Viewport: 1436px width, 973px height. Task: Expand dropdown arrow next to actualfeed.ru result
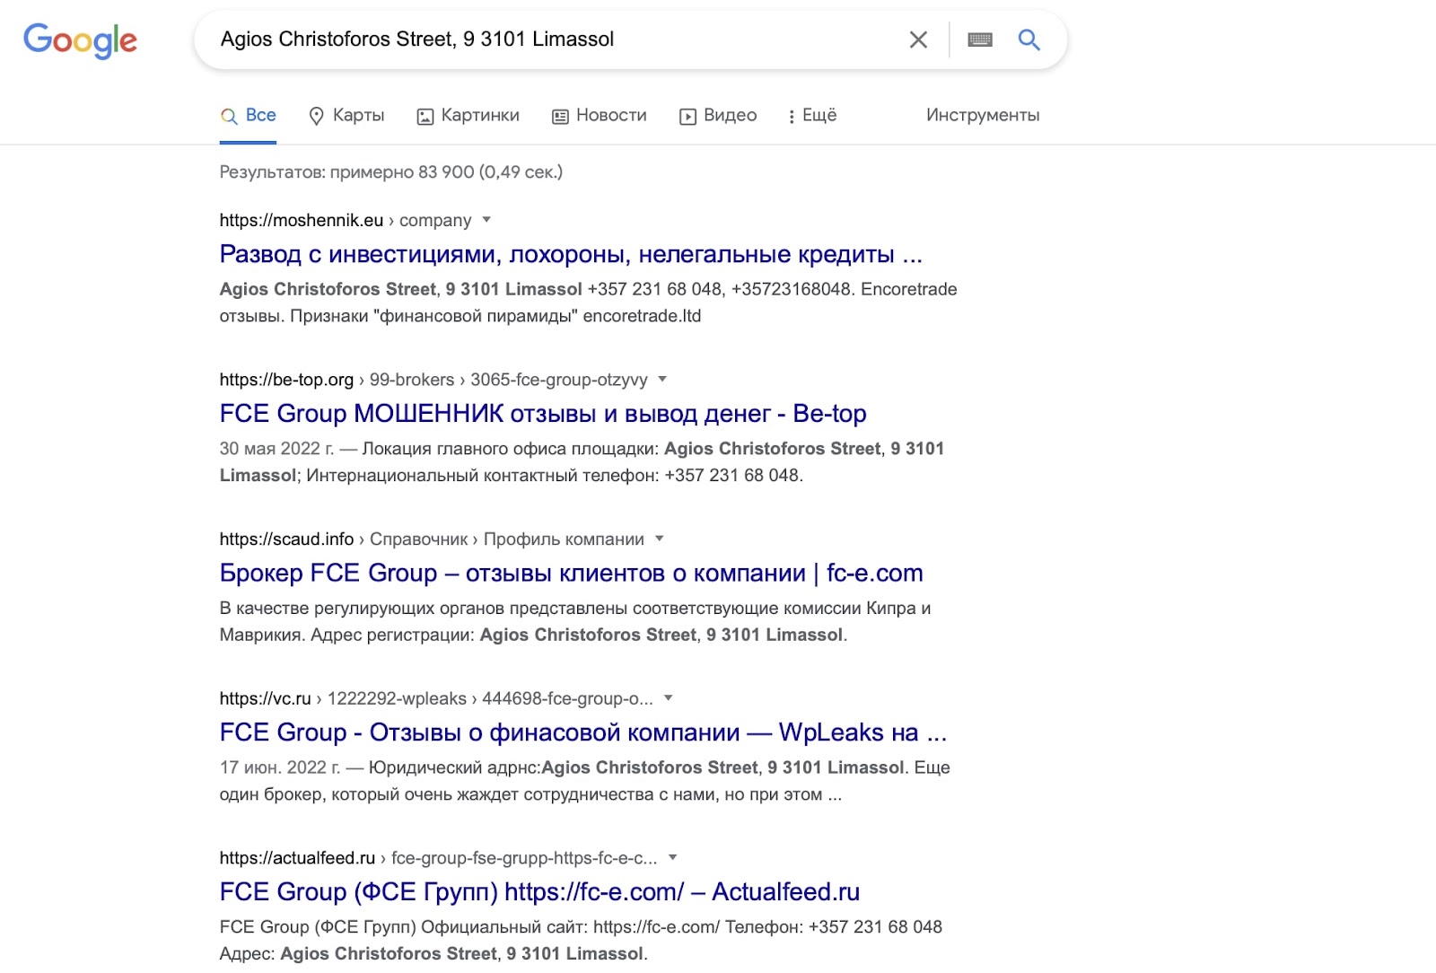click(672, 857)
